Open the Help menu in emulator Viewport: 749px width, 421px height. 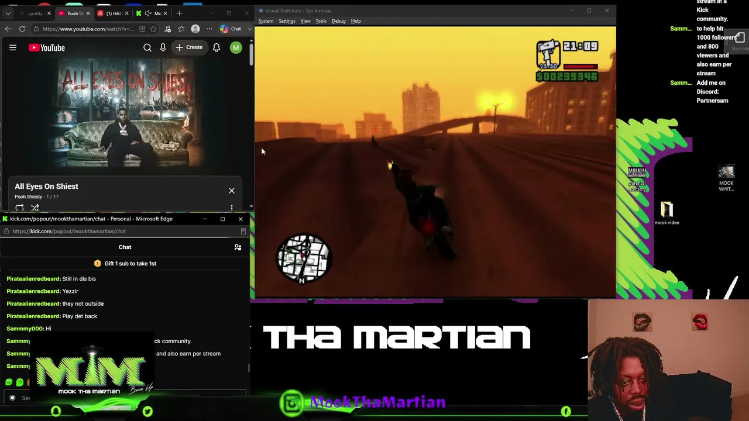pos(356,21)
